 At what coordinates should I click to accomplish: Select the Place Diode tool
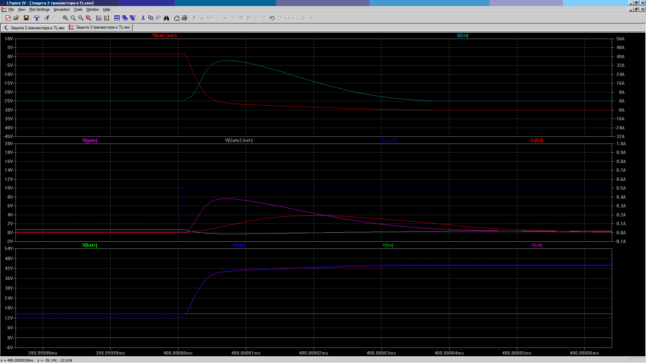coord(241,18)
